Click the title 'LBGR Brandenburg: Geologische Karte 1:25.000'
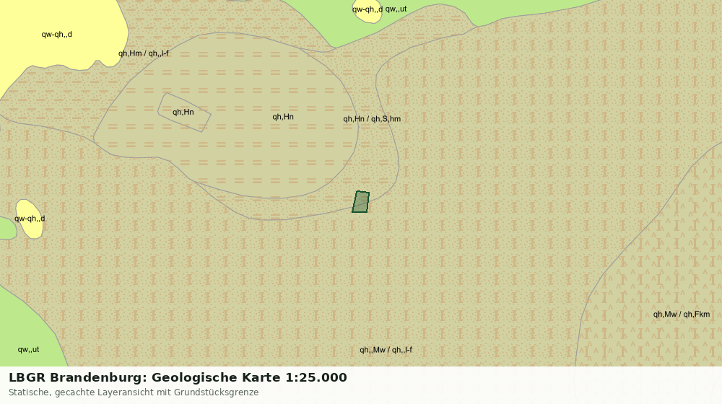The width and height of the screenshot is (722, 404). [178, 377]
